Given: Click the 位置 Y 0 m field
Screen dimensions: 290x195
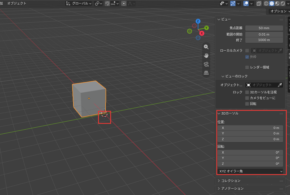Looking at the screenshot, I should pos(250,133).
